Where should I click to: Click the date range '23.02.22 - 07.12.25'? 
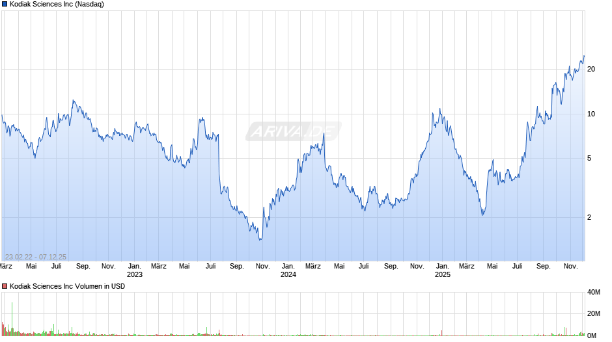[x=36, y=257]
